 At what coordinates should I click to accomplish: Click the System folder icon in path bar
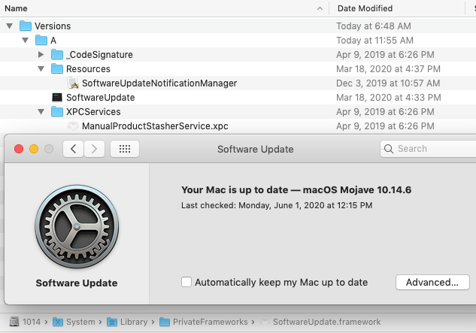(x=58, y=322)
